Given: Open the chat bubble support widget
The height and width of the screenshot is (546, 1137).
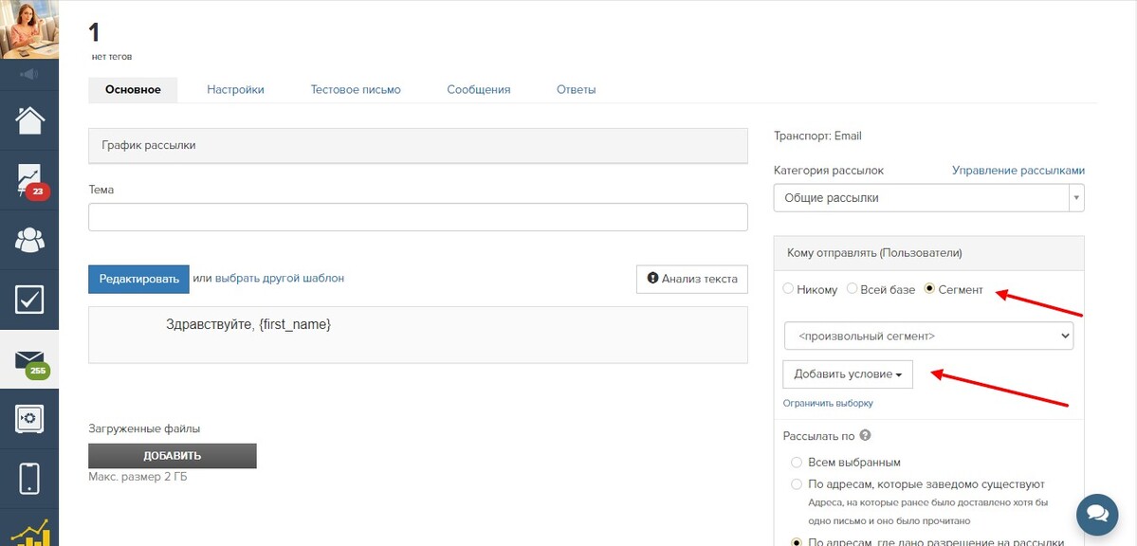Looking at the screenshot, I should pyautogui.click(x=1097, y=514).
